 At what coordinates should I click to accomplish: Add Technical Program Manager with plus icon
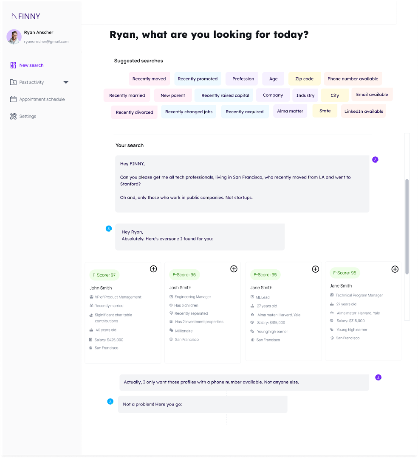pos(395,269)
